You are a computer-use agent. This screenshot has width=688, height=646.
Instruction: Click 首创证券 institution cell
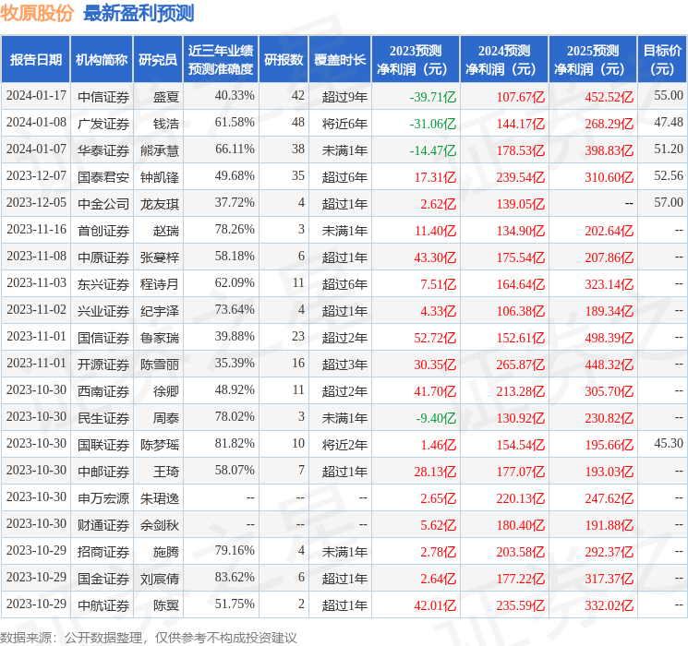click(103, 231)
